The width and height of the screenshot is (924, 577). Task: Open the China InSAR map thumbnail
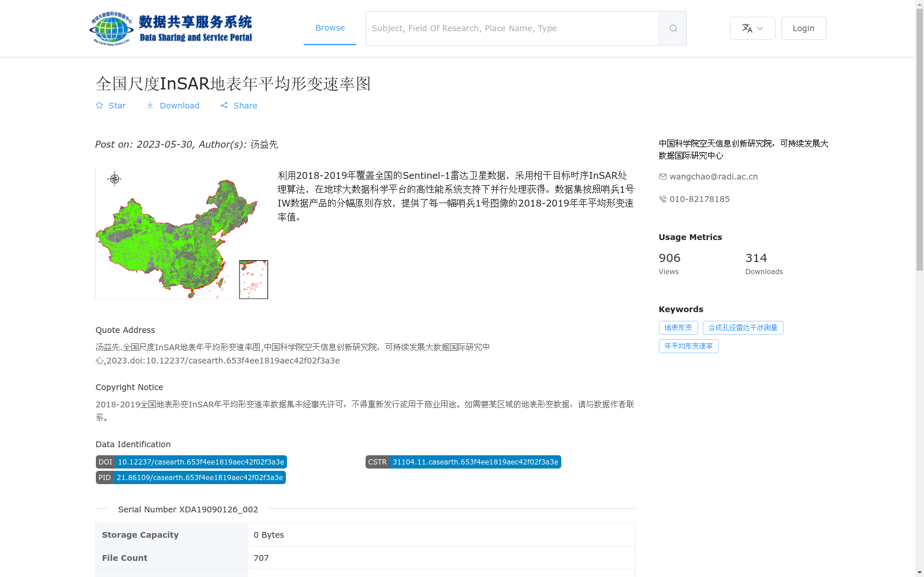(x=182, y=234)
